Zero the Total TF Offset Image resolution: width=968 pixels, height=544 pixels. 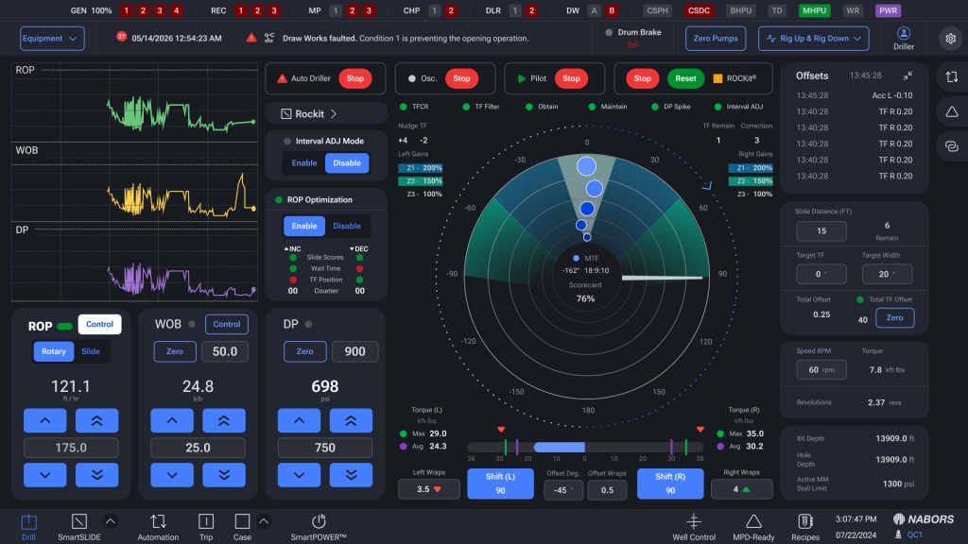[x=894, y=317]
